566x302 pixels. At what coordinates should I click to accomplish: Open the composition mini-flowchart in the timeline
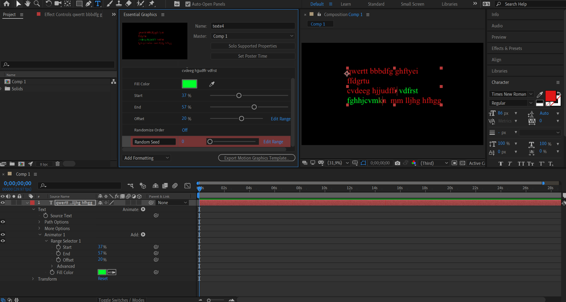point(130,185)
